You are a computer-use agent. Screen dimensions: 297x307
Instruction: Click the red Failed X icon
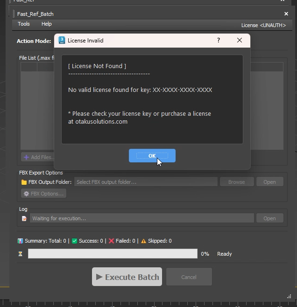point(111,241)
